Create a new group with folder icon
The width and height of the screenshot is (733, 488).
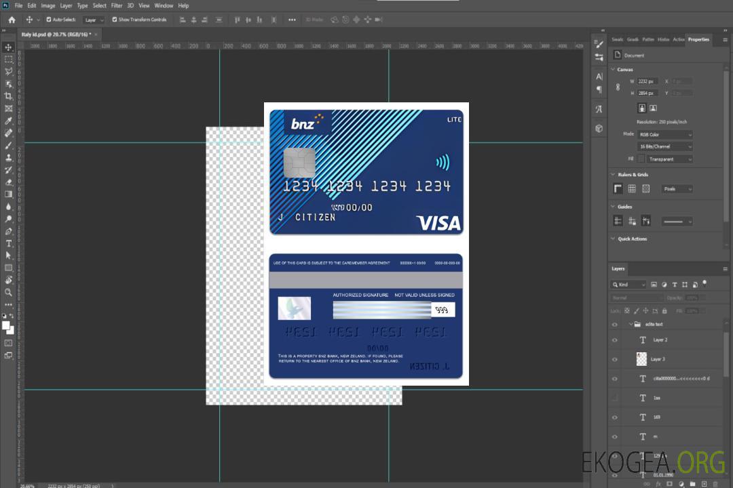pos(692,484)
